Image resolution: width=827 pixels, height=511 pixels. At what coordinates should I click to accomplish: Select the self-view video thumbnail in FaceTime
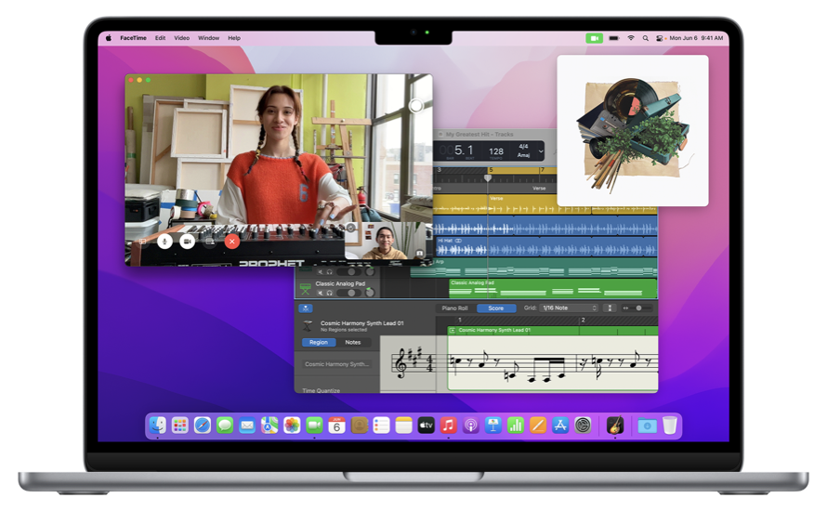[386, 241]
